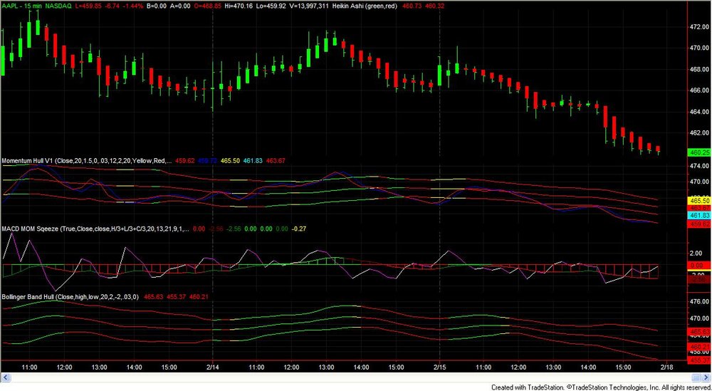Select the 'Heikin Ashi (green,red)' label
Viewport: 712px width, 391px height.
(365, 4)
